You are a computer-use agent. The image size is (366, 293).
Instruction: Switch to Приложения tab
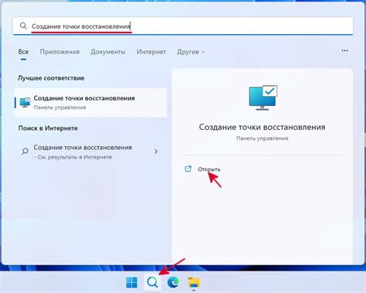click(59, 52)
